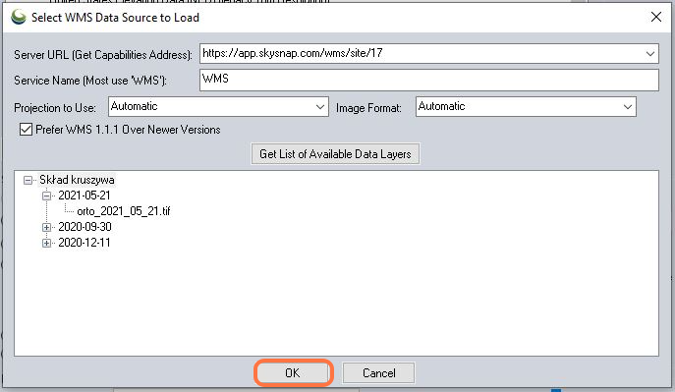Expand the 2020-12-11 tree node

pyautogui.click(x=47, y=243)
